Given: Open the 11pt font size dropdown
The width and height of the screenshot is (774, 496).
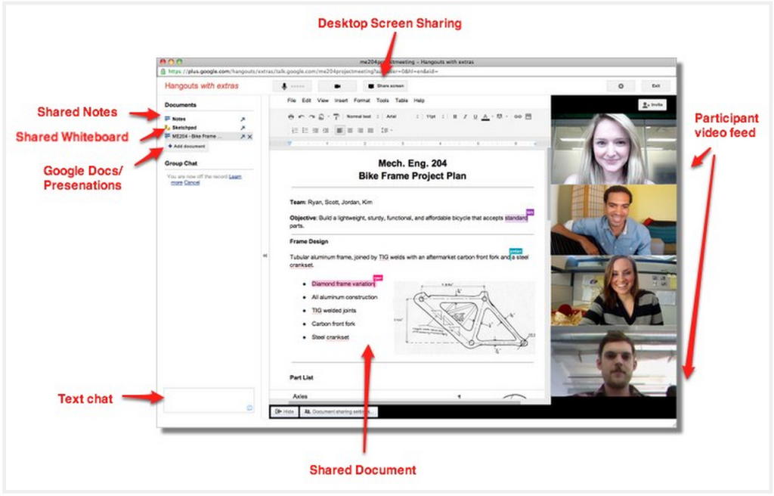Looking at the screenshot, I should tap(435, 116).
